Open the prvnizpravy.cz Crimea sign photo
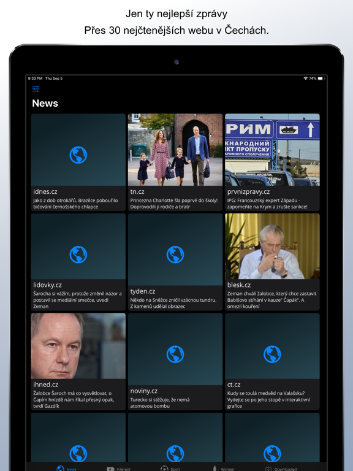The width and height of the screenshot is (353, 471). [x=272, y=150]
